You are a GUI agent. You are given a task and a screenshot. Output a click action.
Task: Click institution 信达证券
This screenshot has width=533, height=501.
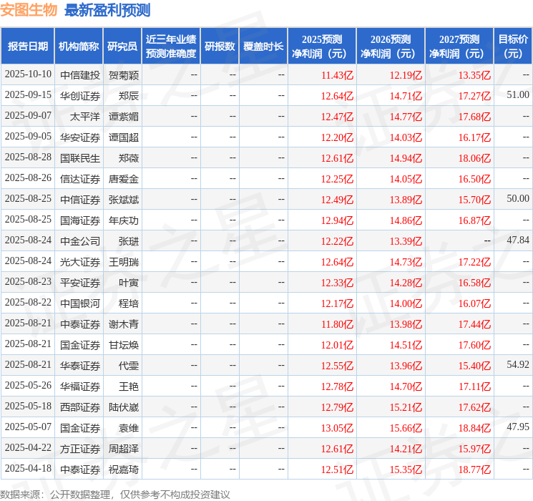[80, 179]
